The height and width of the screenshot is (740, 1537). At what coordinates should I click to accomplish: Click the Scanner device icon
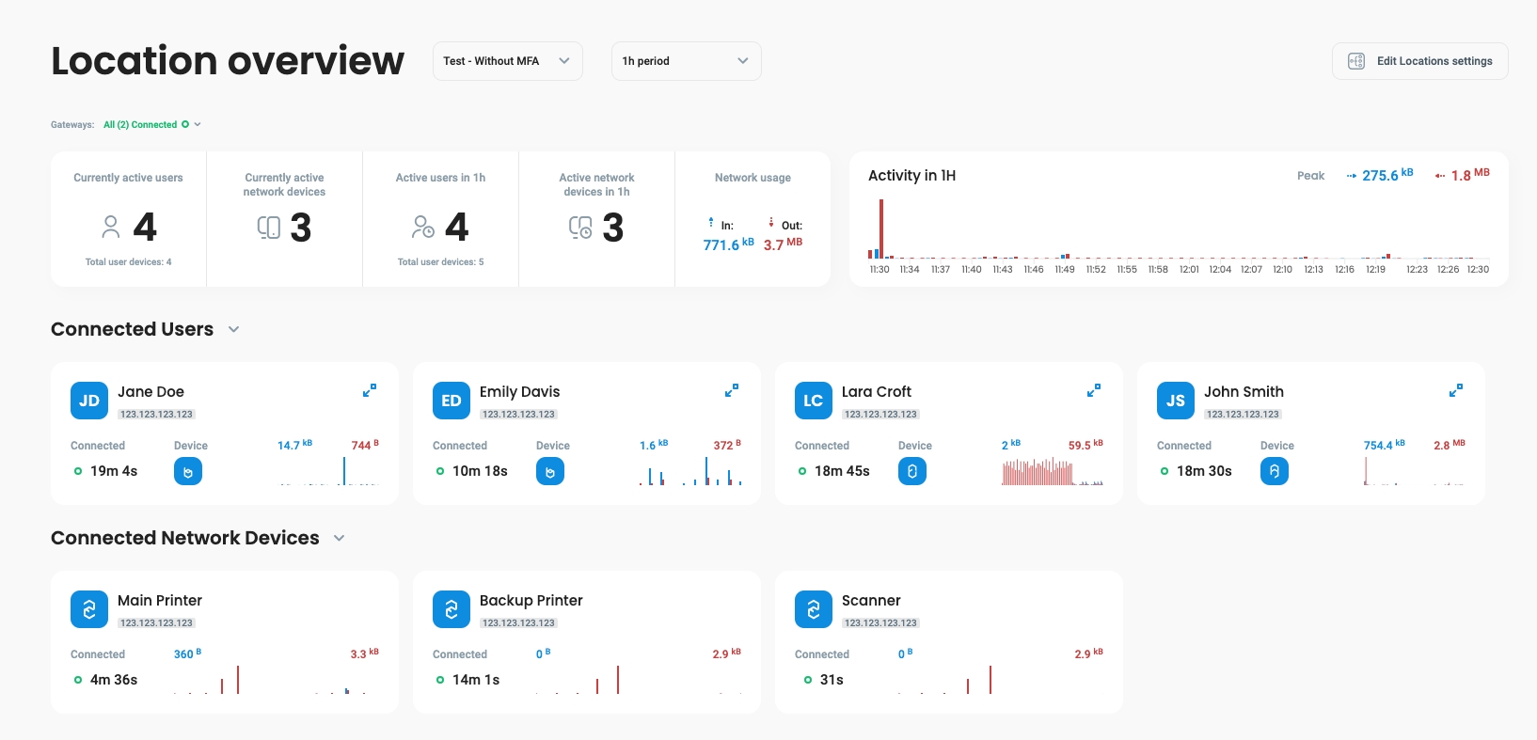[x=814, y=609]
